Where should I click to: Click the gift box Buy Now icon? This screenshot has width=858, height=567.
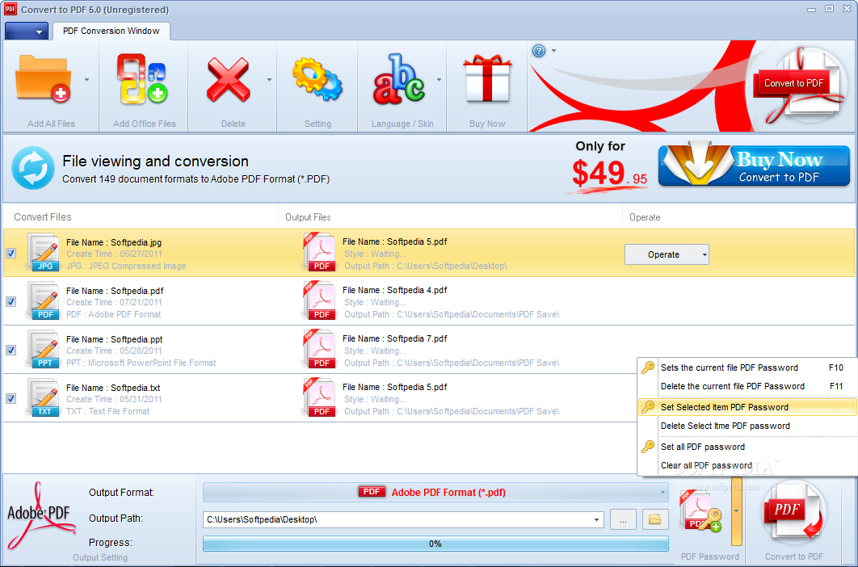point(487,79)
